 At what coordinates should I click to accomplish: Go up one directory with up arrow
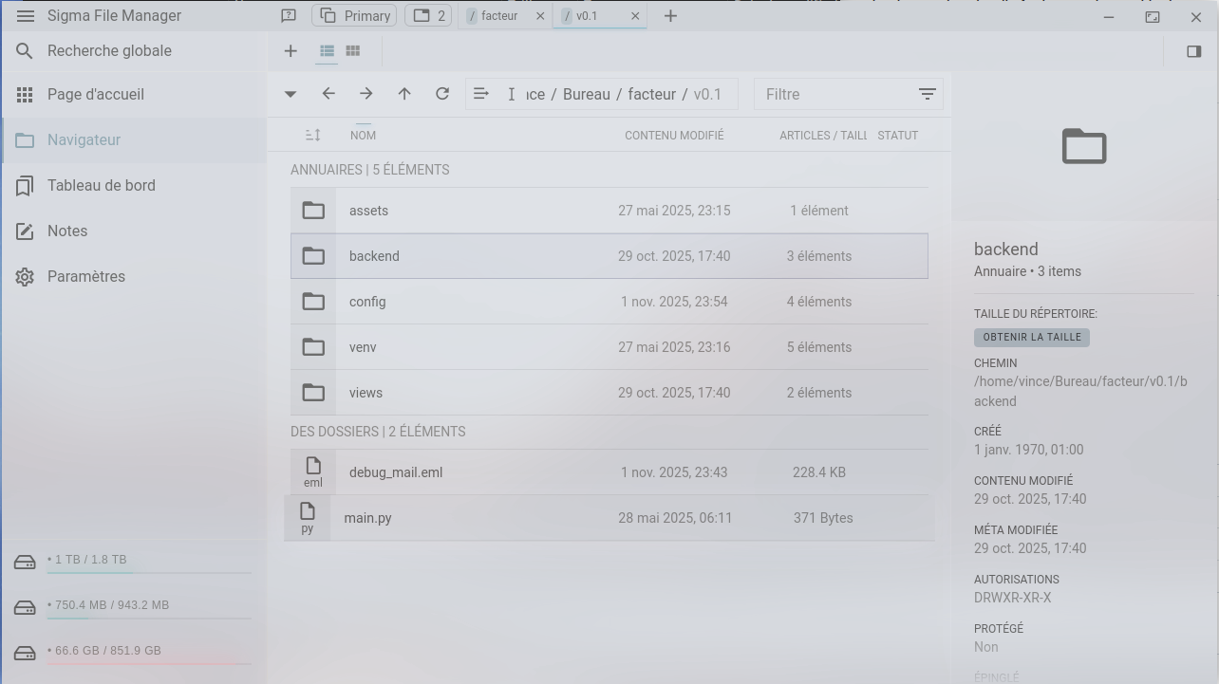tap(404, 94)
